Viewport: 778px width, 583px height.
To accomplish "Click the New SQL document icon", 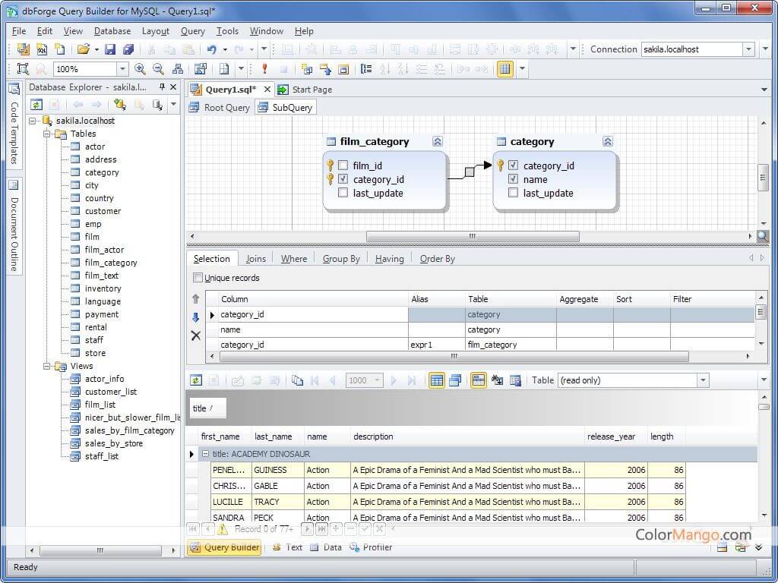I will coord(42,49).
